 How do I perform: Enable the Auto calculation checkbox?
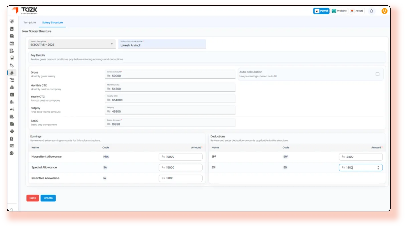(378, 74)
